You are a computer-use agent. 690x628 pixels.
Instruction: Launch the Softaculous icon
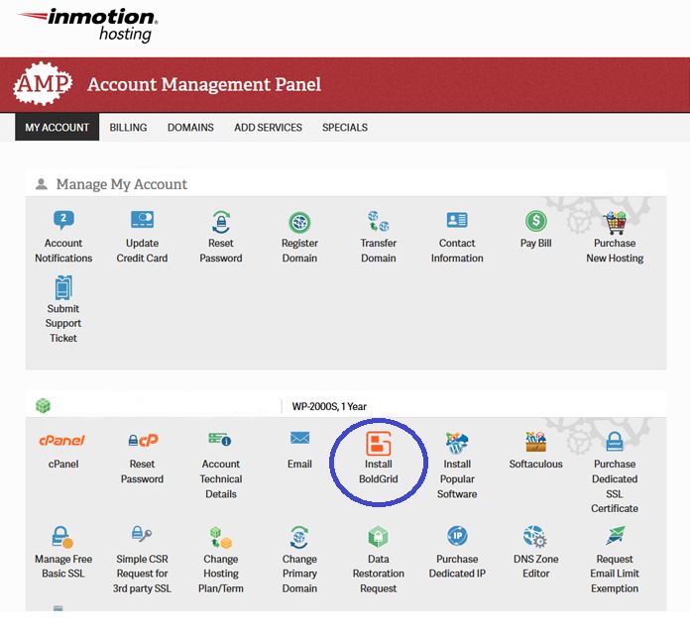(x=535, y=442)
